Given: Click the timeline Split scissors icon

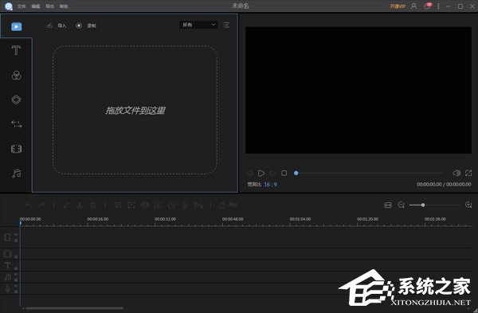Looking at the screenshot, I should pyautogui.click(x=80, y=205).
